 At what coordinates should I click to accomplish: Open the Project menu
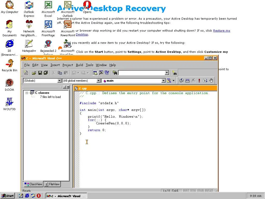pyautogui.click(x=68, y=65)
